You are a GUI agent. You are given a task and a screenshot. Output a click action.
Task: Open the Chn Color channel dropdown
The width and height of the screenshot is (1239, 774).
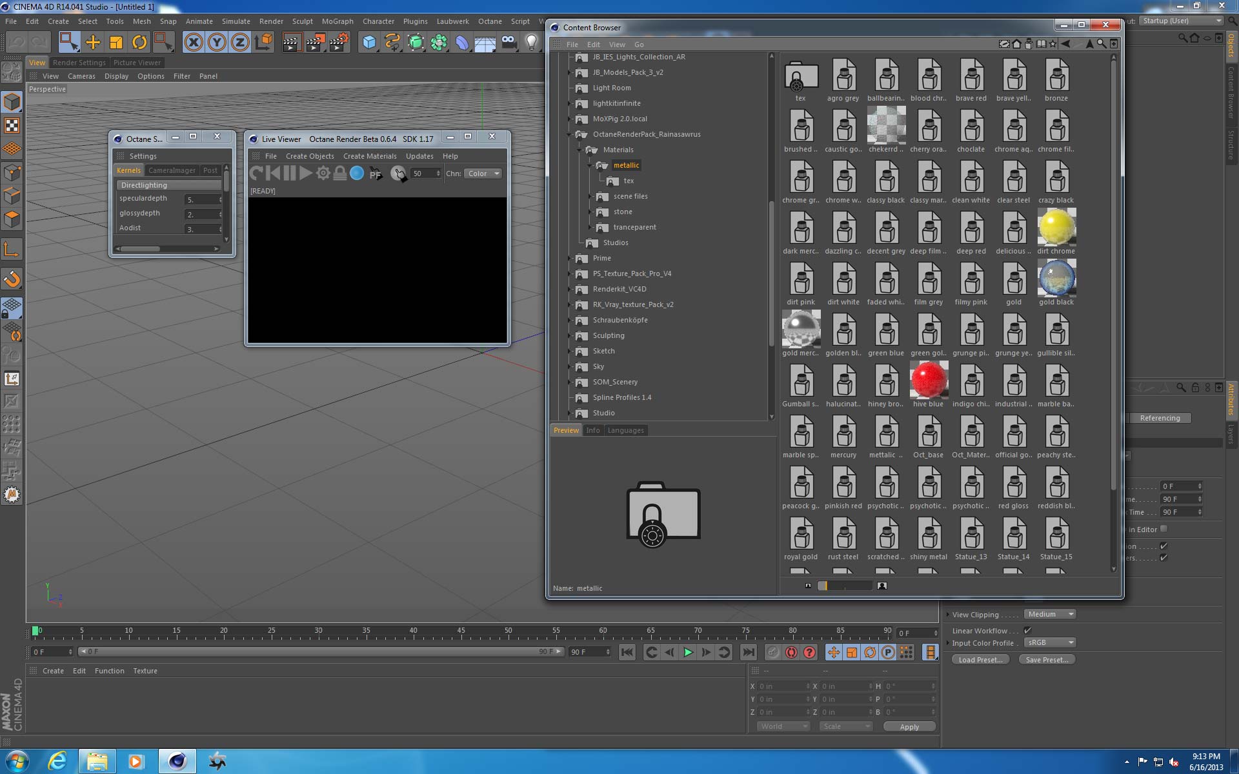tap(483, 174)
